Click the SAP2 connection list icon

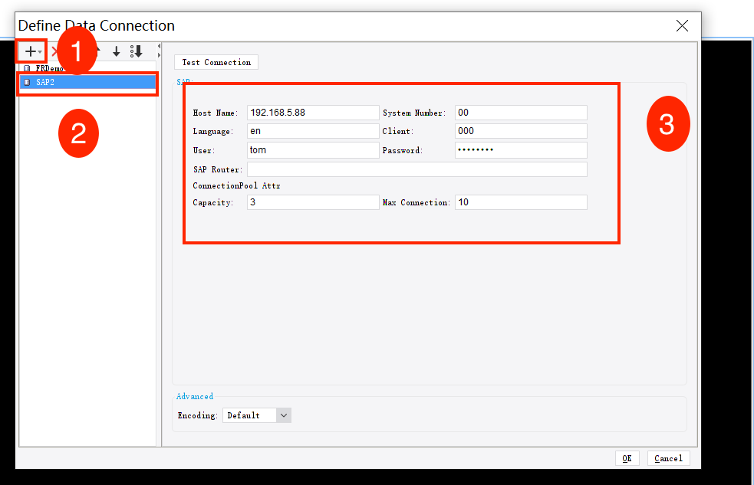[27, 82]
